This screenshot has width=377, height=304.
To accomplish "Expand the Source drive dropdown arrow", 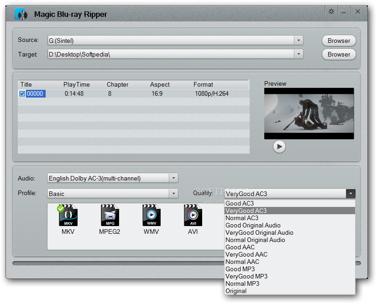I will point(298,41).
